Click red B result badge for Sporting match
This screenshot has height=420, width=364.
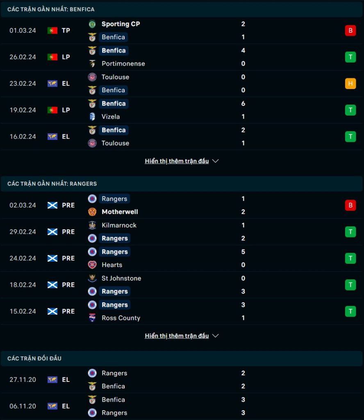point(350,30)
